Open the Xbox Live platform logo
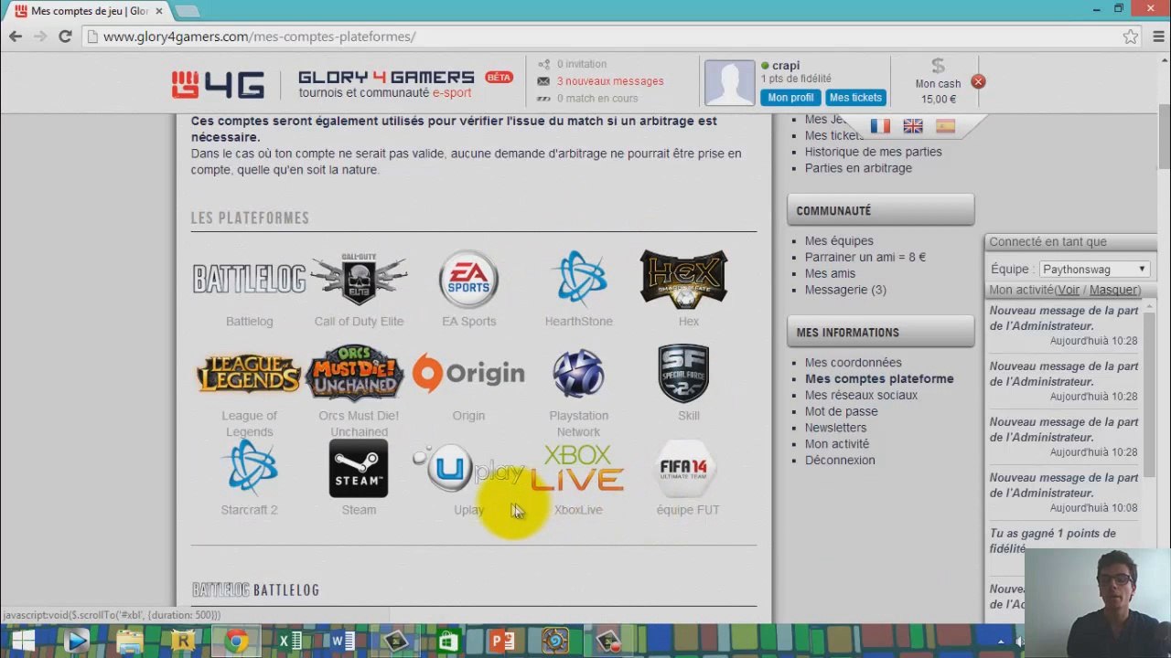 (578, 468)
